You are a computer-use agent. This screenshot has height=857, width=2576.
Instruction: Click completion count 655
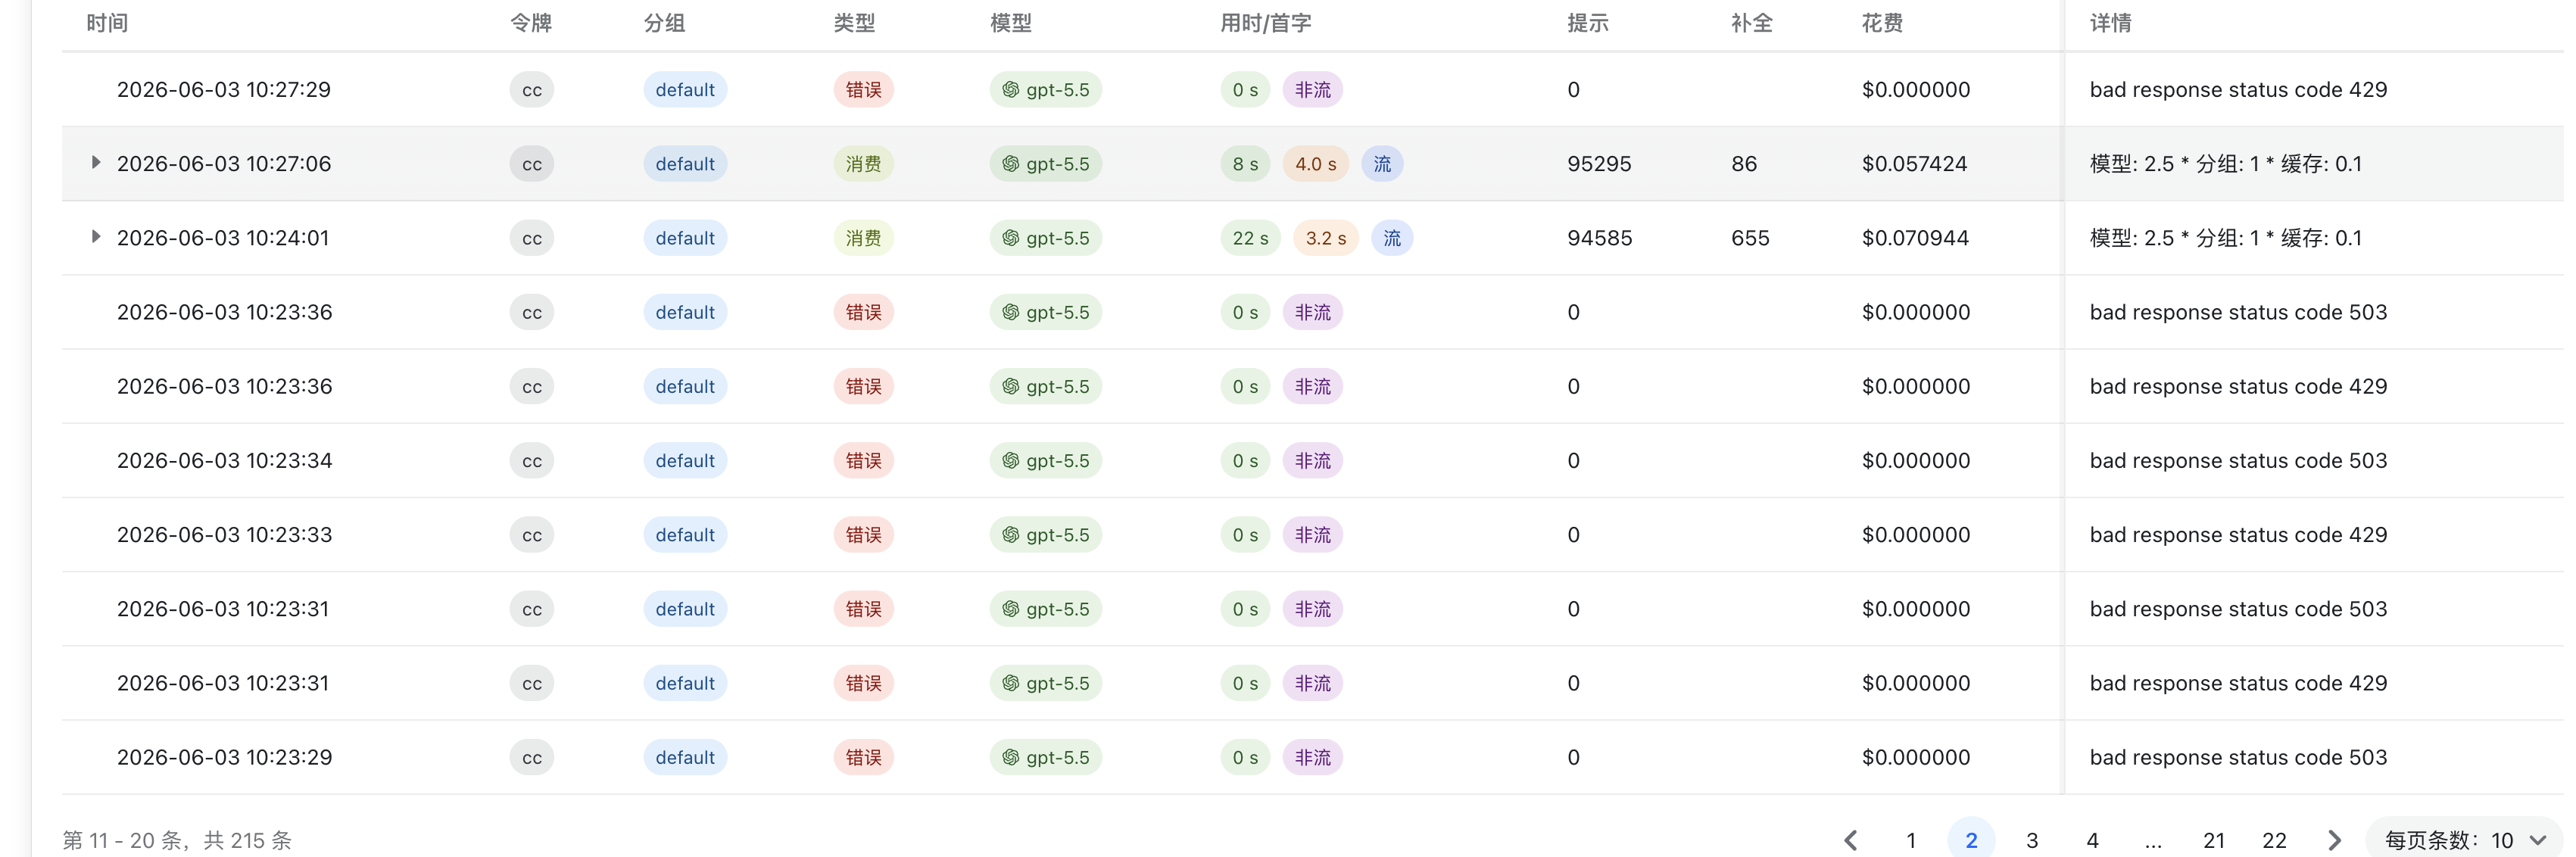[x=1750, y=238]
